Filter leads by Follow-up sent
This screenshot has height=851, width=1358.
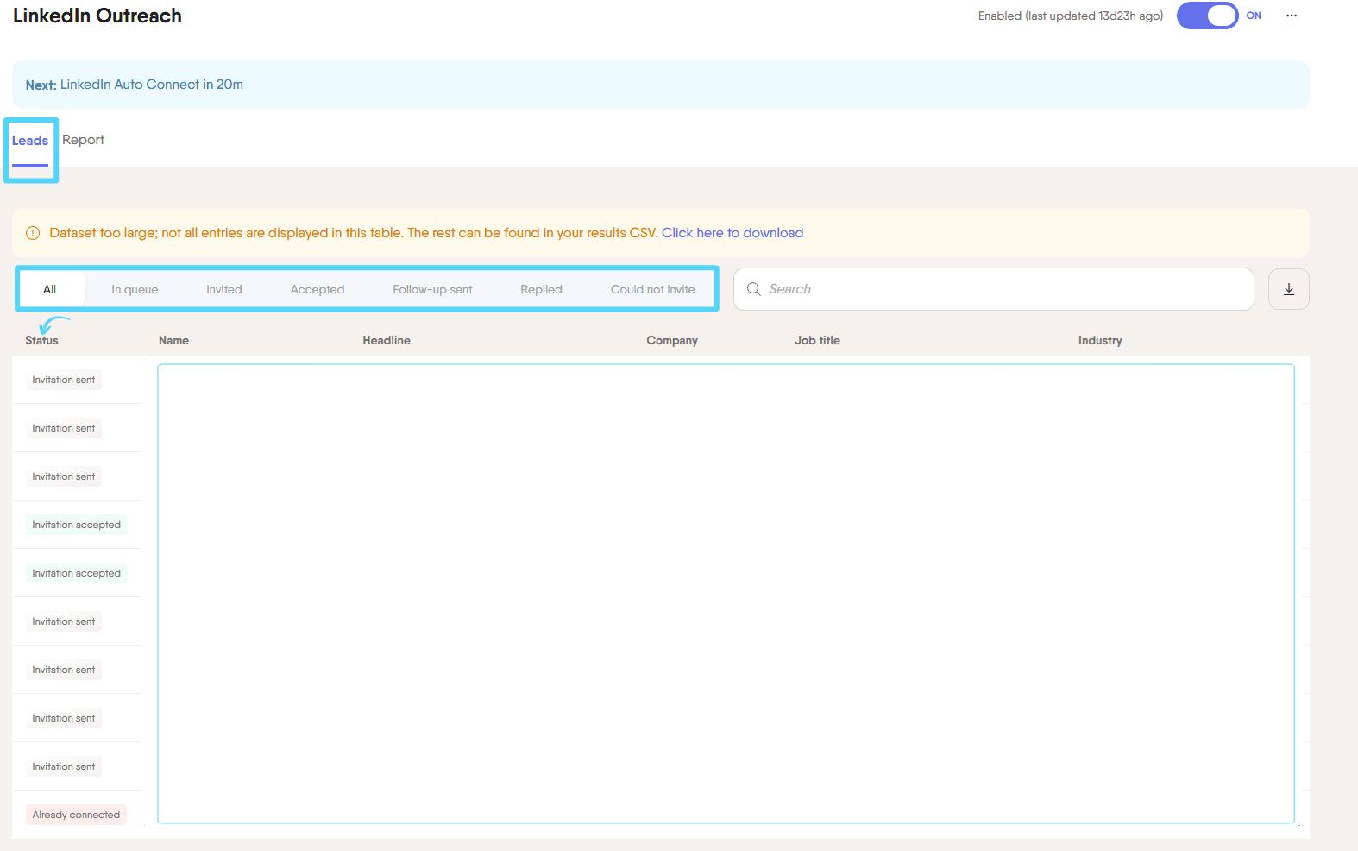432,289
